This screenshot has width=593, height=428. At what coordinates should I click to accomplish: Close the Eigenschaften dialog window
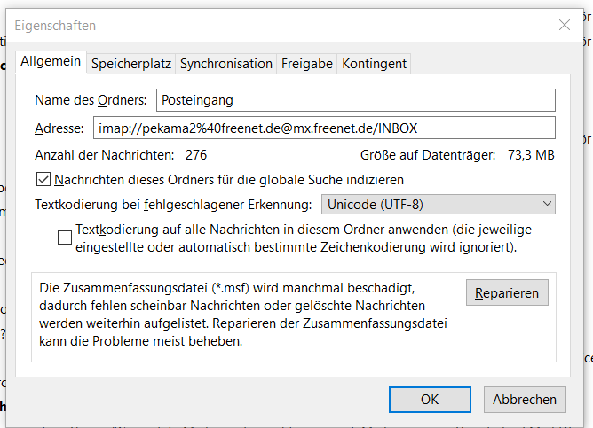click(x=565, y=26)
